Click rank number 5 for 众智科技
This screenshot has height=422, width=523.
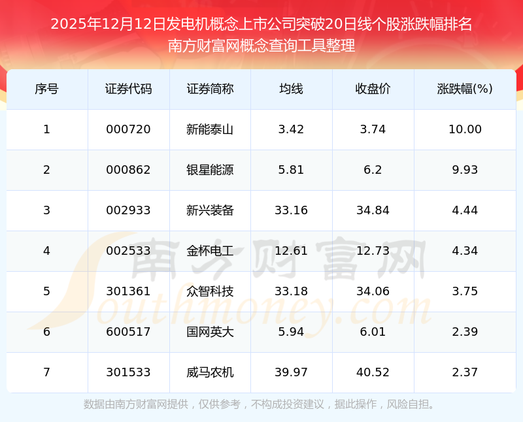[x=46, y=291]
